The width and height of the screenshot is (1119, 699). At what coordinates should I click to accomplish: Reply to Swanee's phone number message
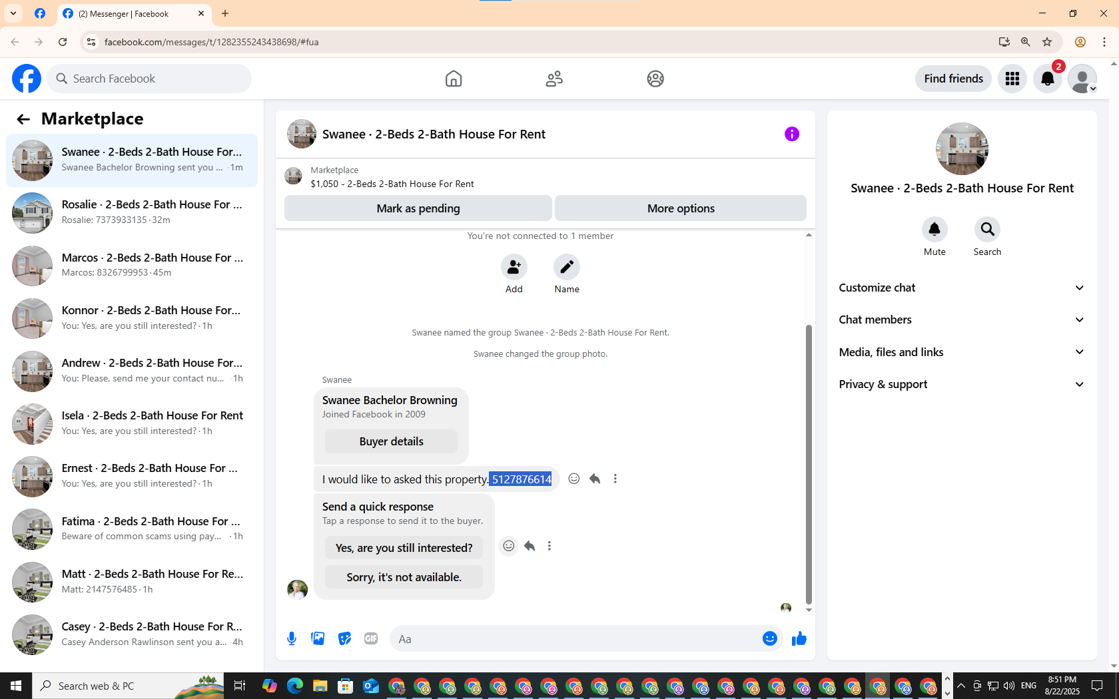pyautogui.click(x=595, y=479)
